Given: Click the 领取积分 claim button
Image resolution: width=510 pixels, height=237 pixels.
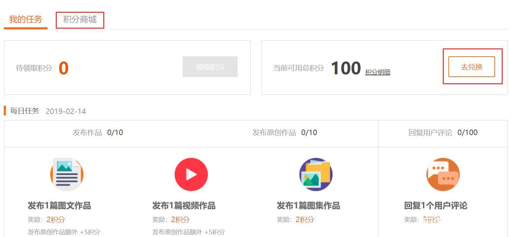Looking at the screenshot, I should point(210,67).
